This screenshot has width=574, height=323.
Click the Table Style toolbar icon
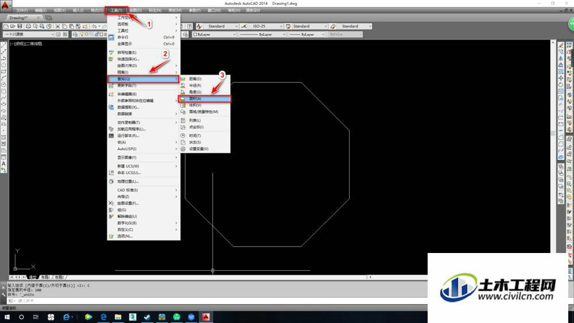coord(288,26)
